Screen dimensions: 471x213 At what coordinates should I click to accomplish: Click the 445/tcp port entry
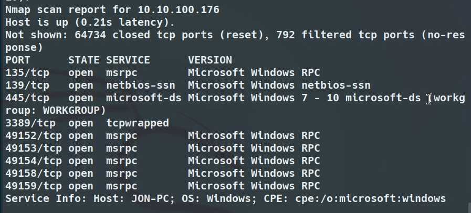tap(27, 98)
